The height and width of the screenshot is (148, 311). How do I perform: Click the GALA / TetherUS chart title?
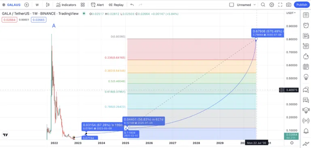pyautogui.click(x=40, y=13)
